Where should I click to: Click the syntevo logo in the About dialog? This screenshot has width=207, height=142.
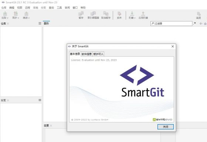point(162,119)
